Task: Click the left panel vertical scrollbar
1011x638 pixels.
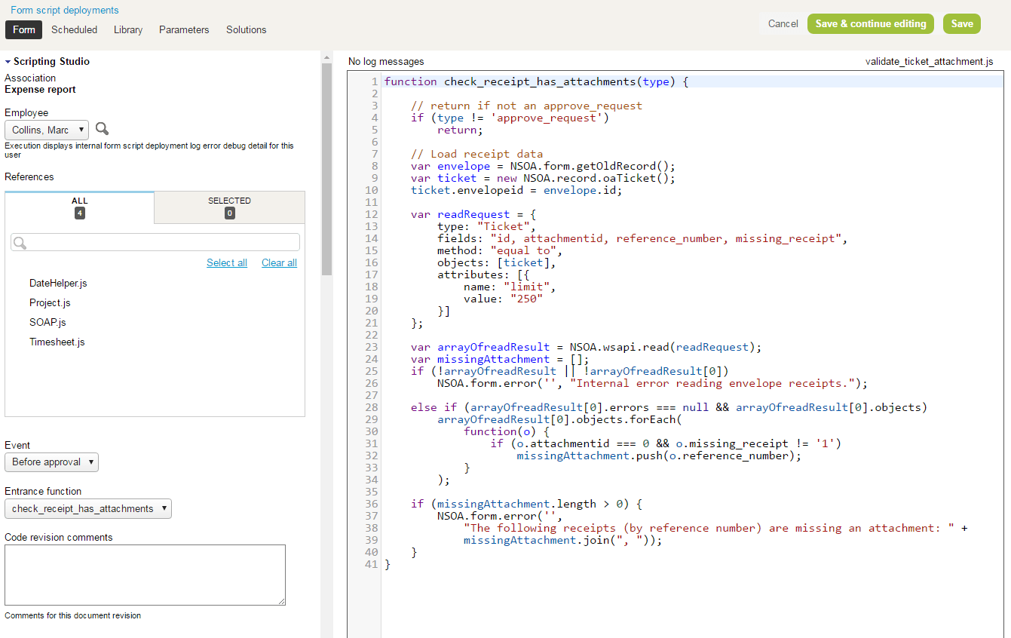Action: click(326, 170)
